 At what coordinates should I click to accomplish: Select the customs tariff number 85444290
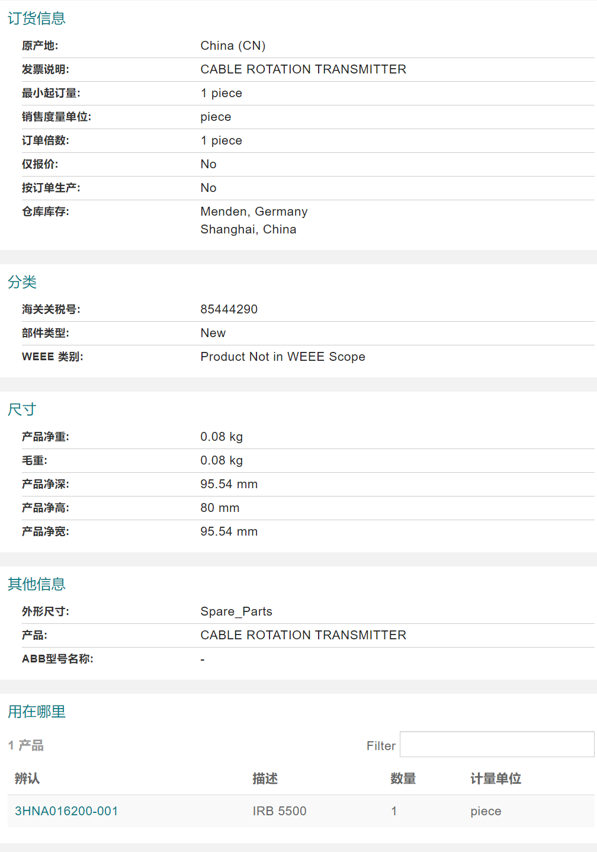229,309
